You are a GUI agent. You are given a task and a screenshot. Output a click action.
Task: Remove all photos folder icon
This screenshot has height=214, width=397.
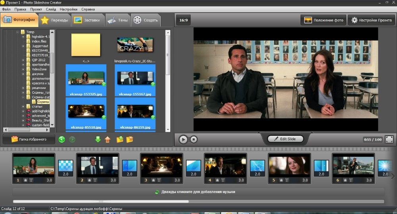coord(130,139)
